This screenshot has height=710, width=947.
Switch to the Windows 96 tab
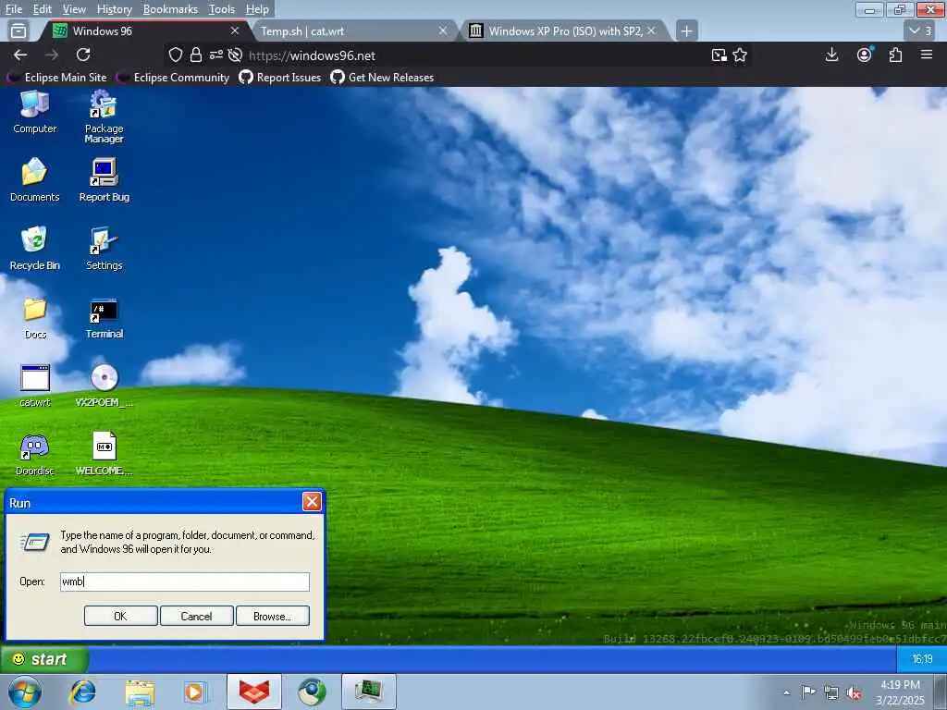coord(143,31)
